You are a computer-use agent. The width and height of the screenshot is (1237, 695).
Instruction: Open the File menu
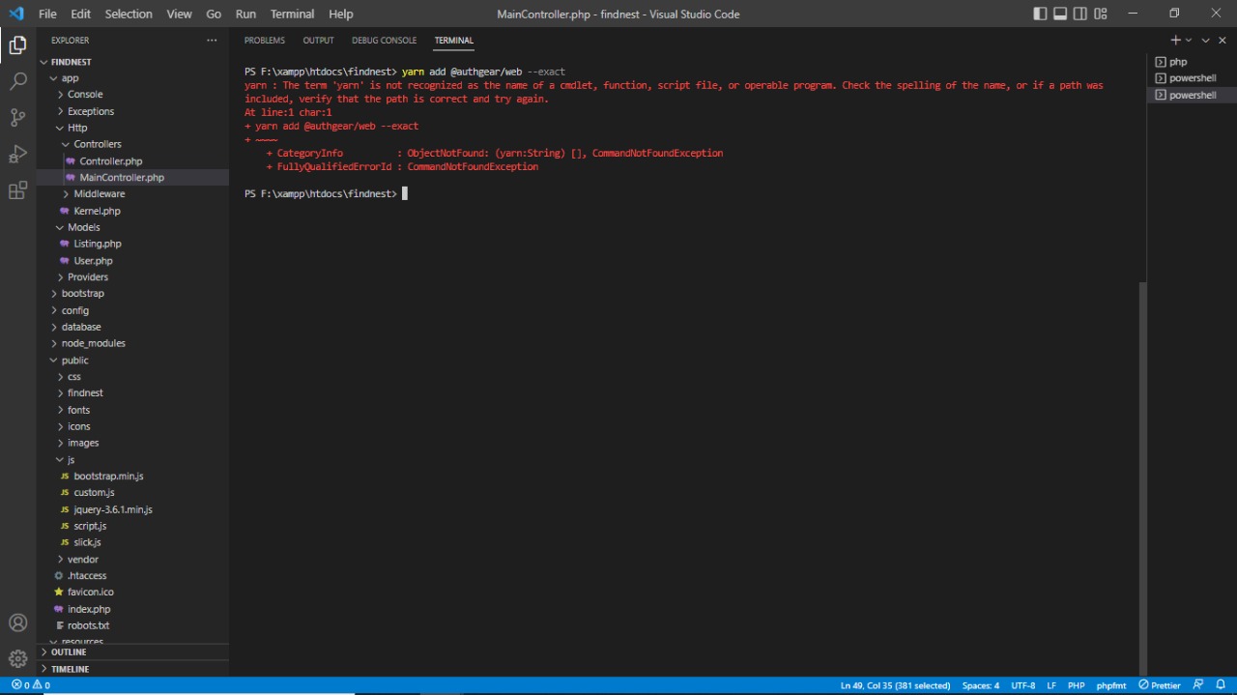pyautogui.click(x=47, y=14)
